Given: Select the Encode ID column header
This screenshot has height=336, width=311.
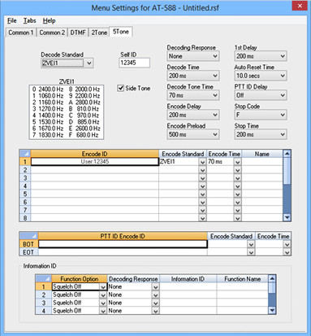Looking at the screenshot, I should [x=95, y=154].
